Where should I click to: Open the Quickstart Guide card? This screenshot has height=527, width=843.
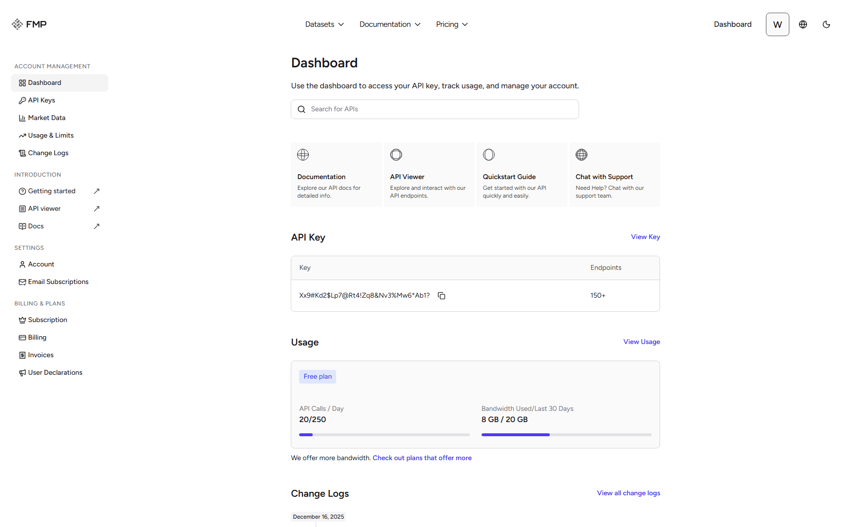click(x=522, y=175)
